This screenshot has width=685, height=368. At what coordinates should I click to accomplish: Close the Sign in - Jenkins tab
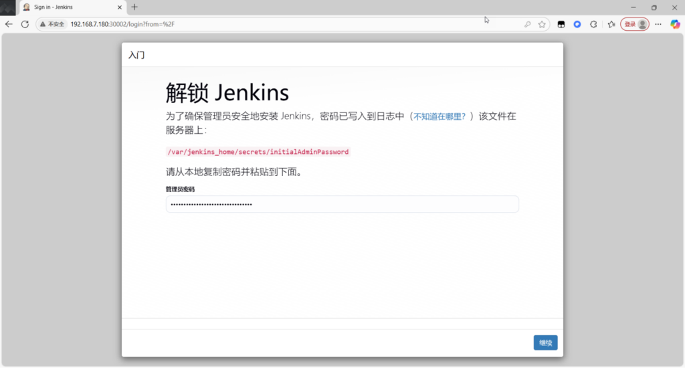[x=120, y=7]
